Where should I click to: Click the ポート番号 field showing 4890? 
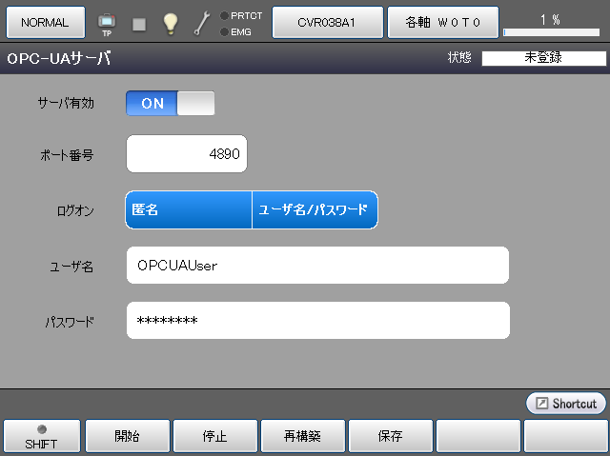[187, 154]
